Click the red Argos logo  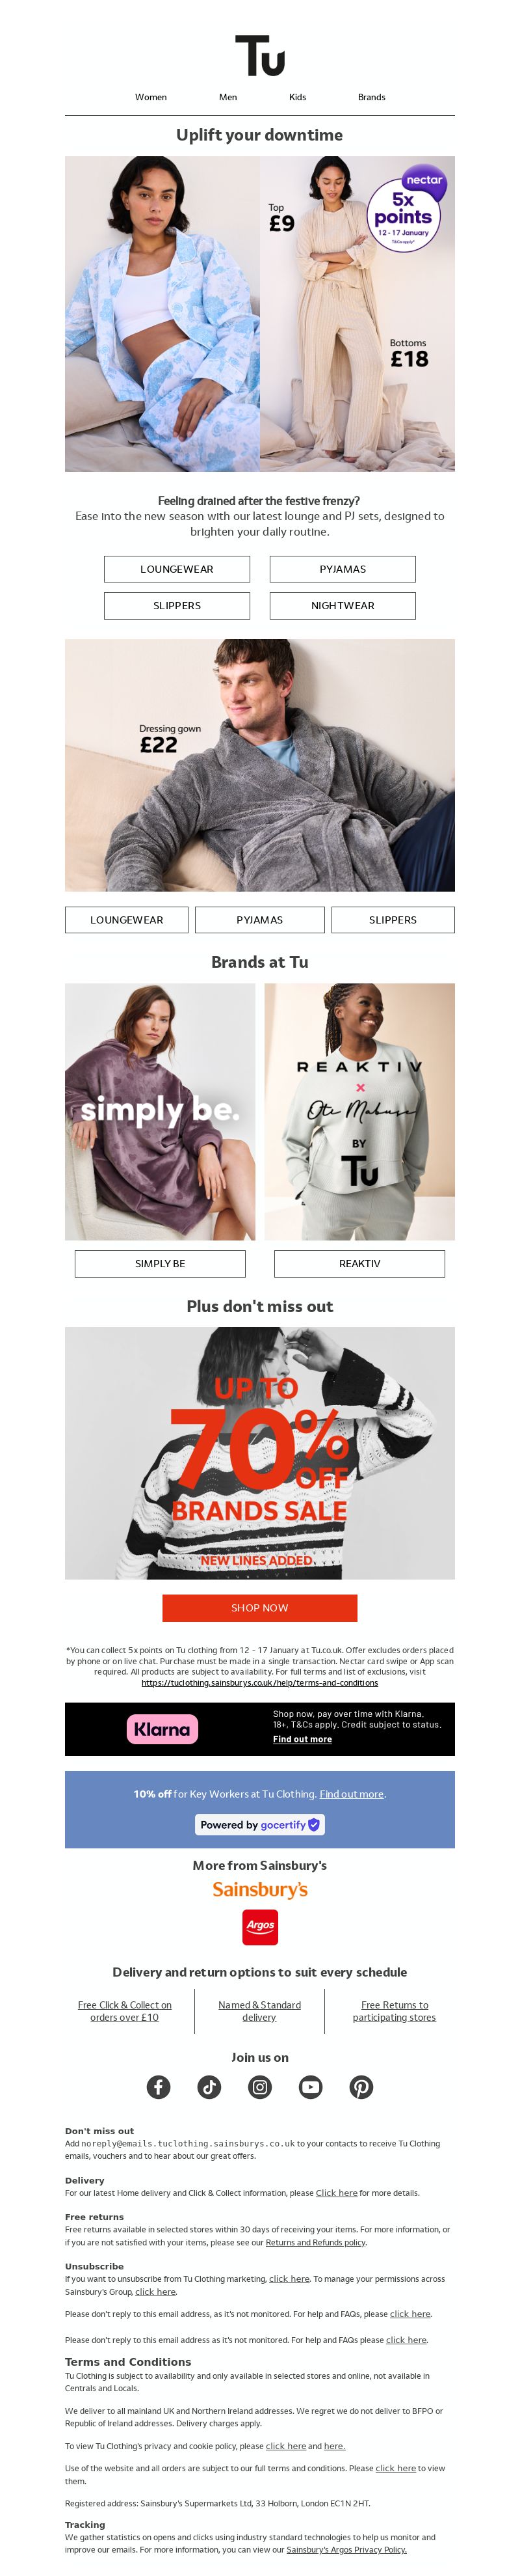coord(259,1926)
